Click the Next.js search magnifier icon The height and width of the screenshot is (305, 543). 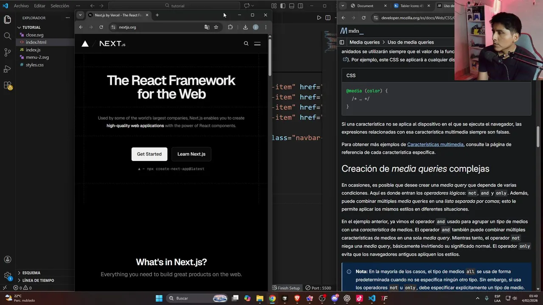tap(246, 43)
